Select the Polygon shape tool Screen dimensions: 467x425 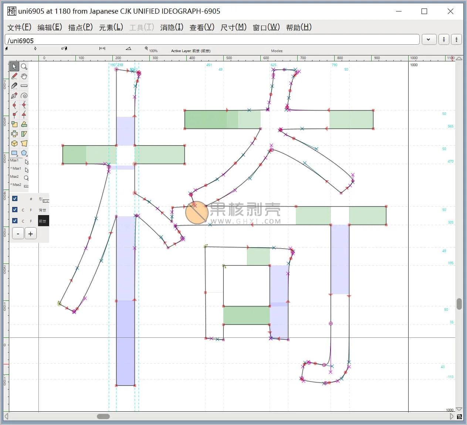(x=24, y=153)
